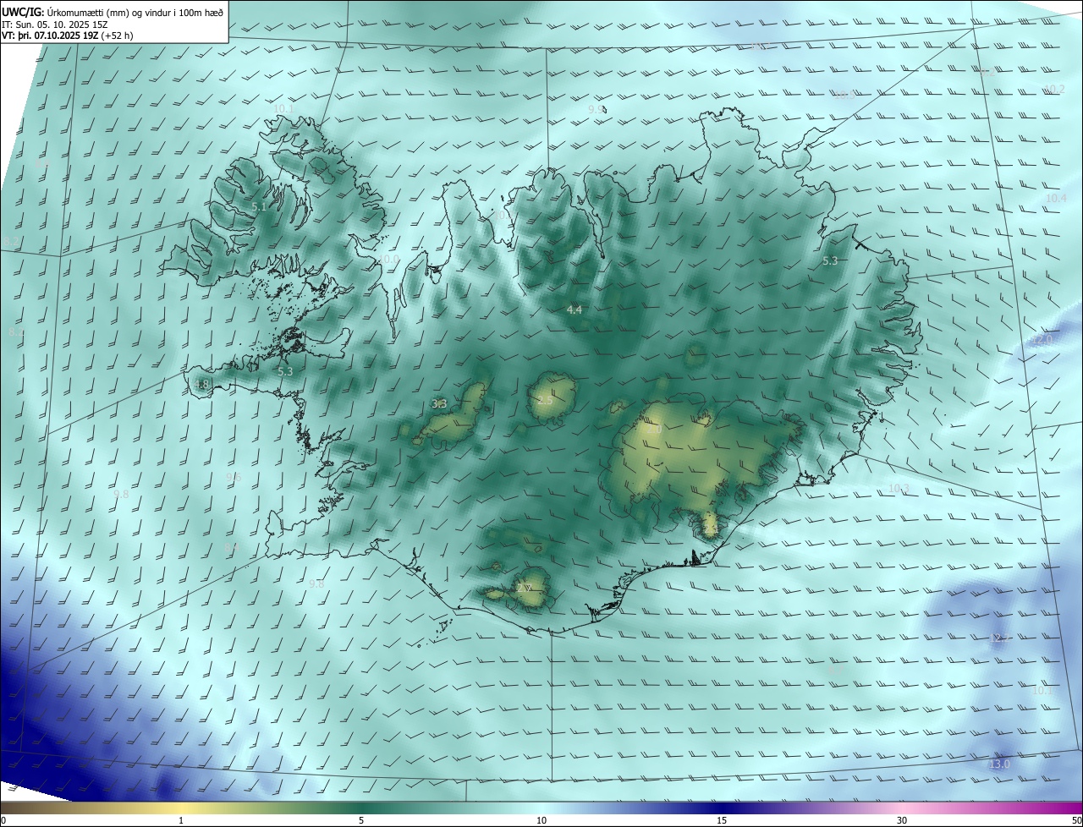Click the valid time line "VT: þri. 07.10.2025 19Z"

point(50,36)
